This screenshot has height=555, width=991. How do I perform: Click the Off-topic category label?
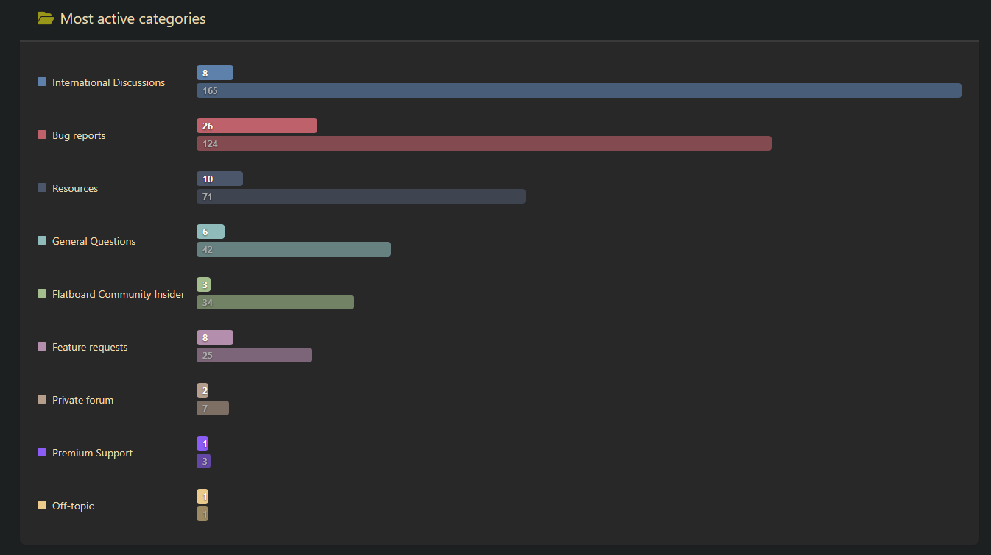coord(73,506)
